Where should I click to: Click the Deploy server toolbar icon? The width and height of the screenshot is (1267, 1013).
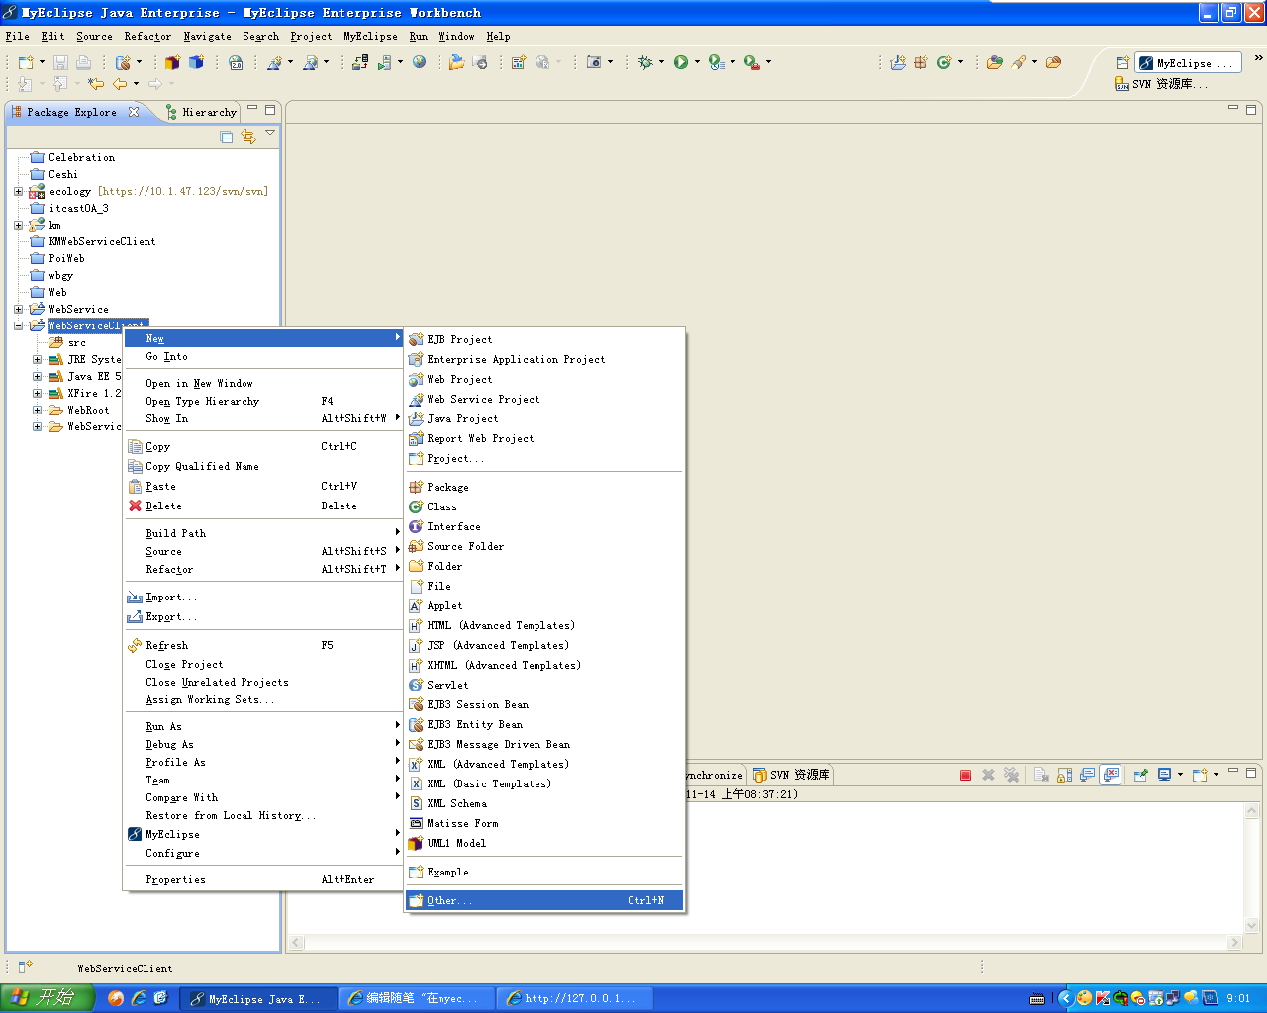360,62
